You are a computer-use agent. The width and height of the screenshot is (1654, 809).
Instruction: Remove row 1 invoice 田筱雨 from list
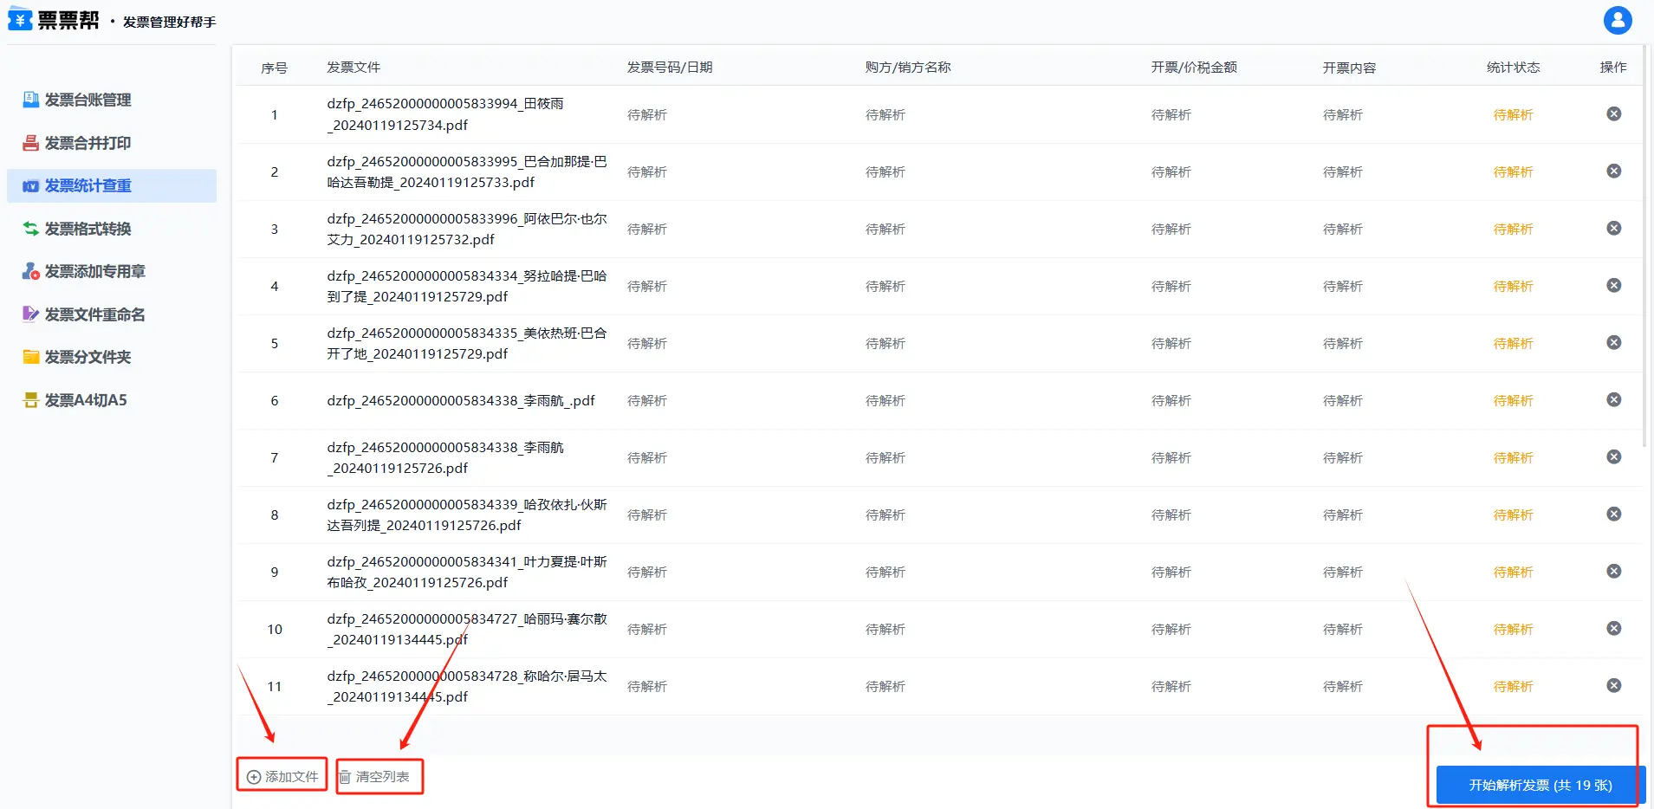1613,113
